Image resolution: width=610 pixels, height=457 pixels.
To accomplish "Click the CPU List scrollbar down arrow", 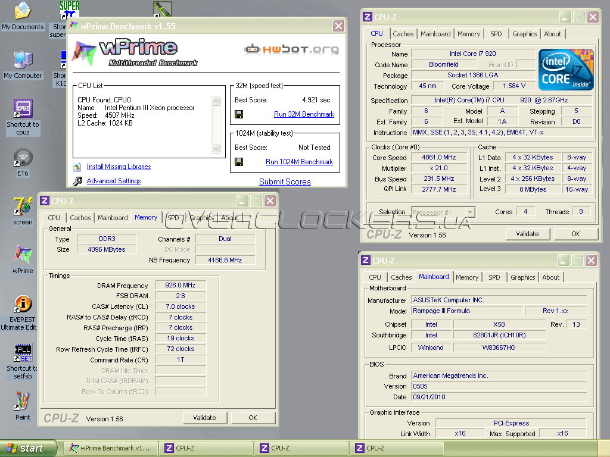I will (216, 148).
